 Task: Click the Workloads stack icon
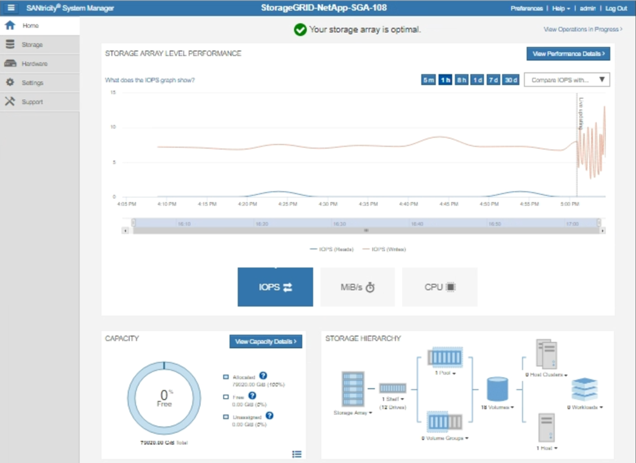coord(584,389)
